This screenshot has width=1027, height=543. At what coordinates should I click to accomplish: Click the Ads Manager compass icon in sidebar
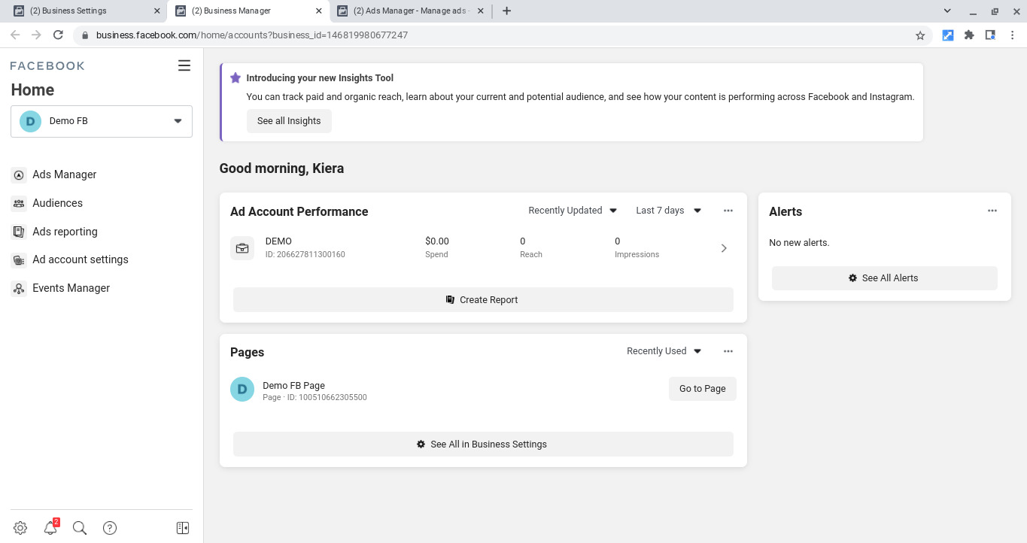click(19, 174)
